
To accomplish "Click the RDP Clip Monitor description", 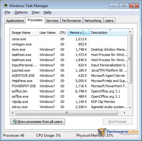I will click(103, 102).
